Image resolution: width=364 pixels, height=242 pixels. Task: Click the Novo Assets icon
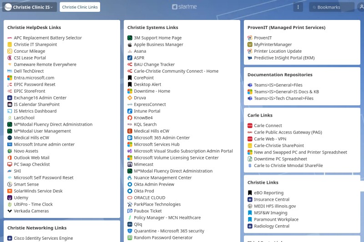tap(10, 151)
